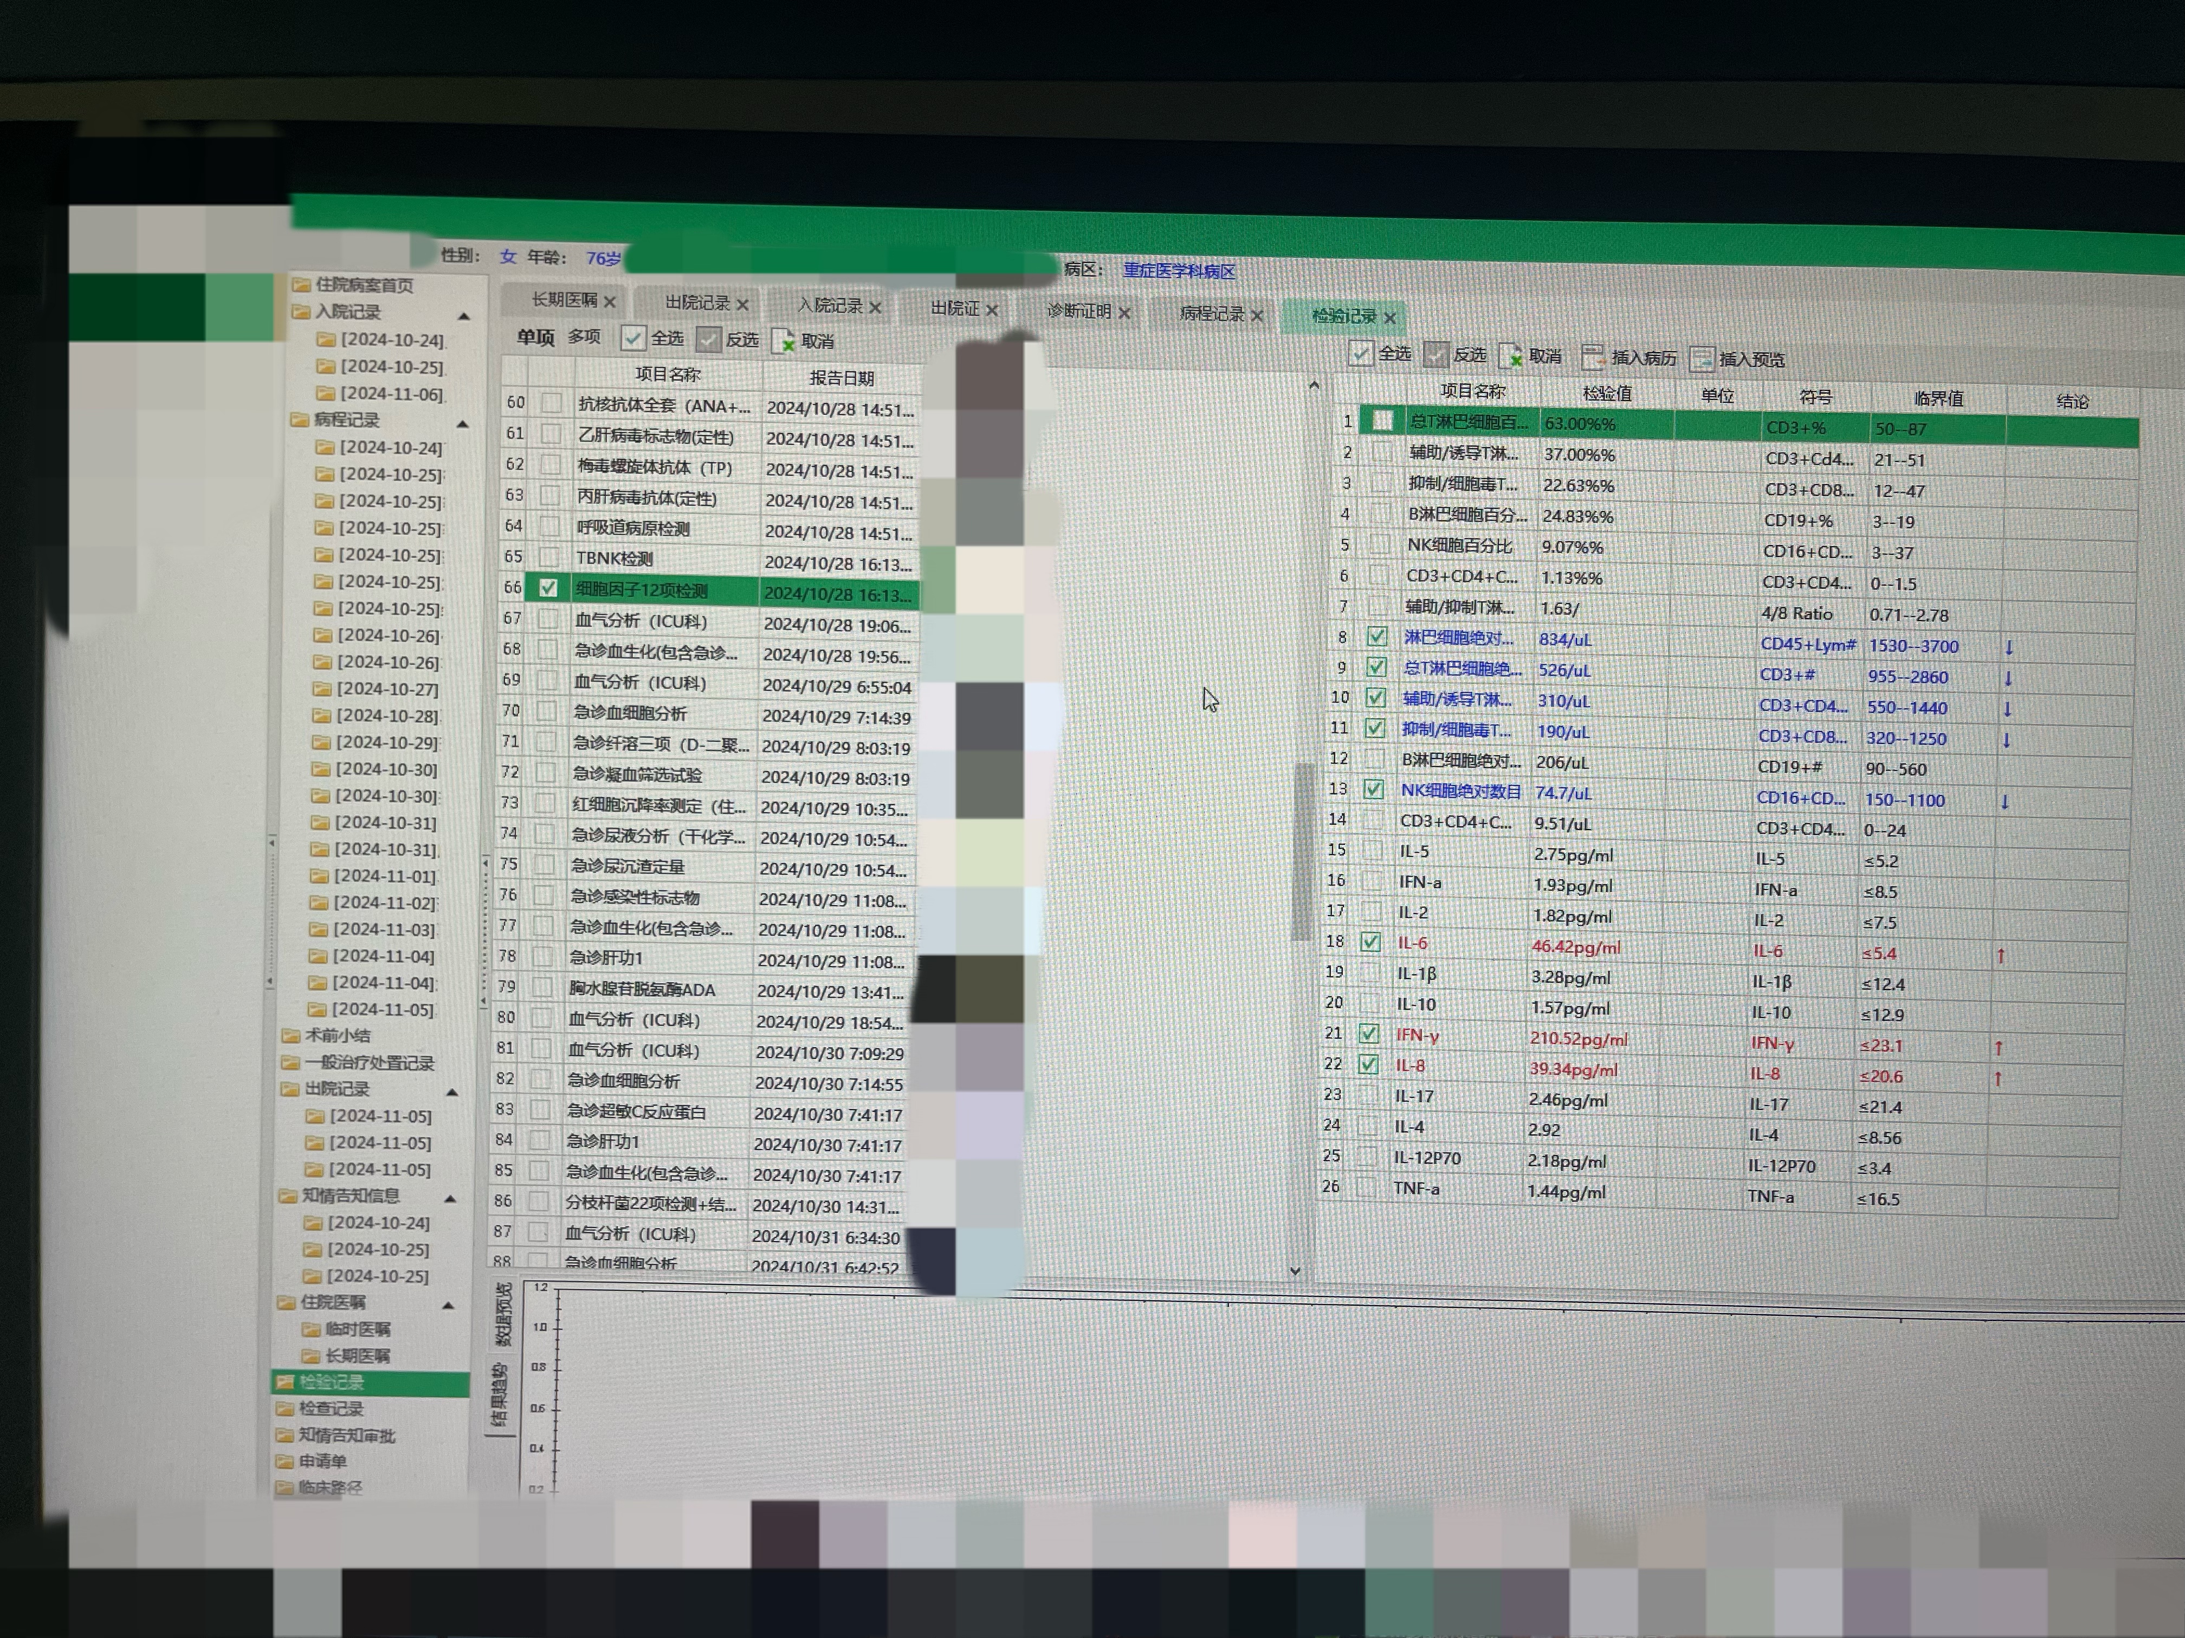2185x1638 pixels.
Task: Click the 临界值 column header
Action: click(x=1938, y=399)
